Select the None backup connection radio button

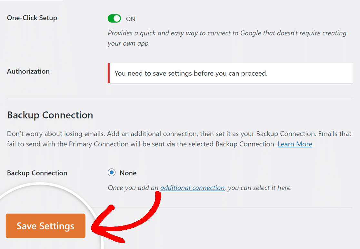click(112, 173)
